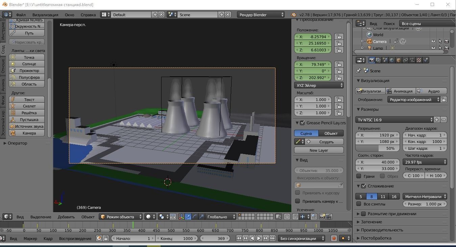Jump to the last frame
The width and height of the screenshot is (456, 247).
272,238
